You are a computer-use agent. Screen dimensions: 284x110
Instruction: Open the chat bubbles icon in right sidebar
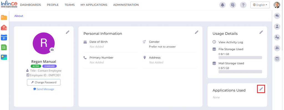[x=277, y=16]
